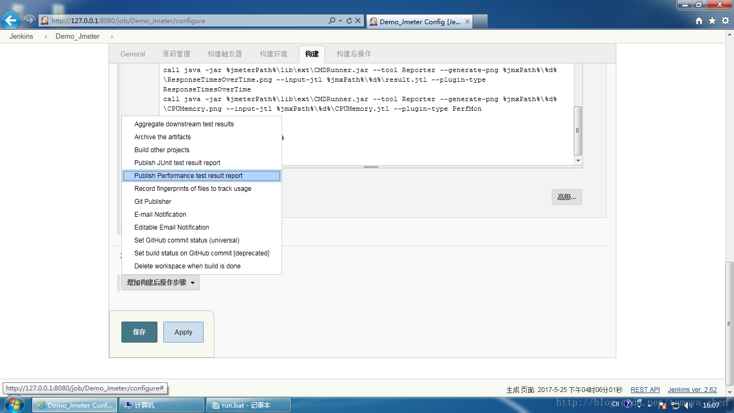Choose Git Publisher
734x413 pixels.
(x=202, y=202)
